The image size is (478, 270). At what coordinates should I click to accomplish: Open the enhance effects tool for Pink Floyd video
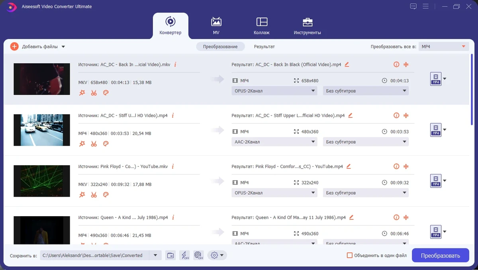pos(82,195)
